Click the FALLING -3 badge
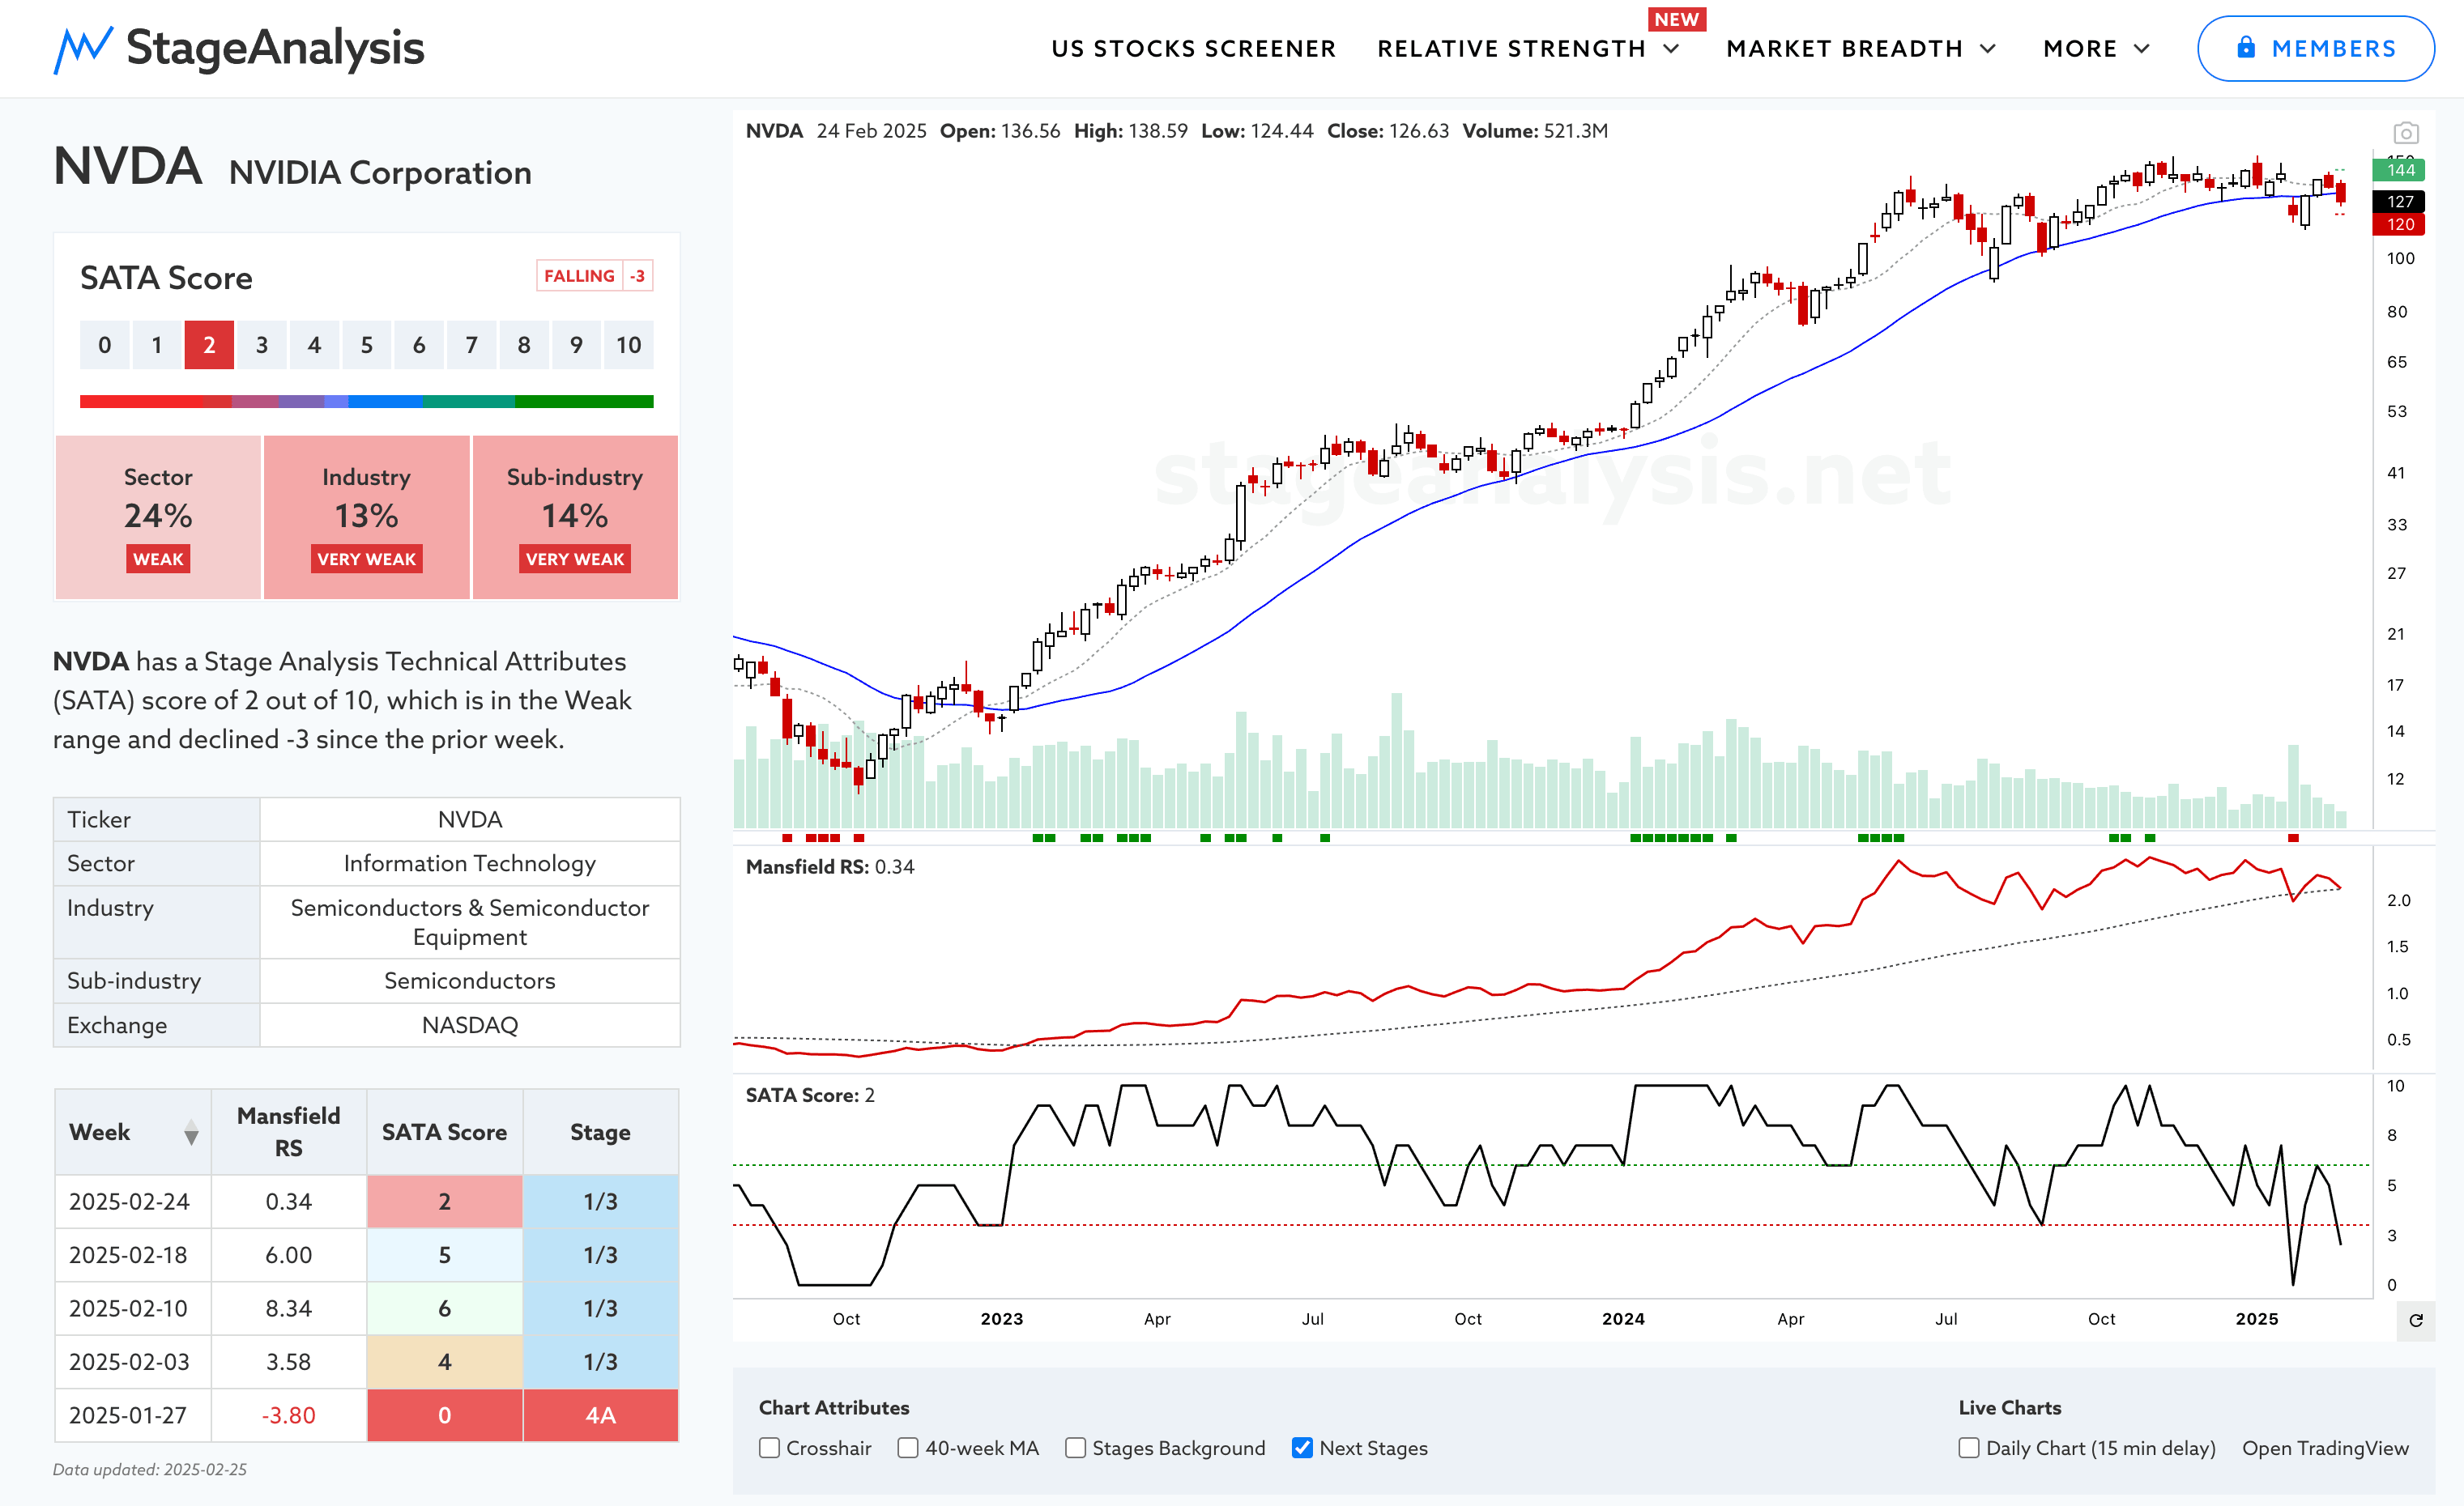This screenshot has width=2464, height=1506. 595,276
